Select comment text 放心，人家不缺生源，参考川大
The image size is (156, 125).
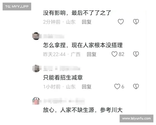[x=83, y=110]
